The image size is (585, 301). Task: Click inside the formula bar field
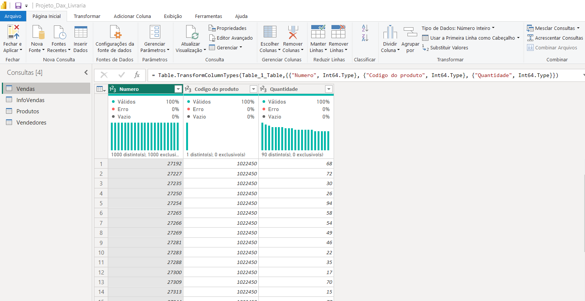tap(364, 75)
